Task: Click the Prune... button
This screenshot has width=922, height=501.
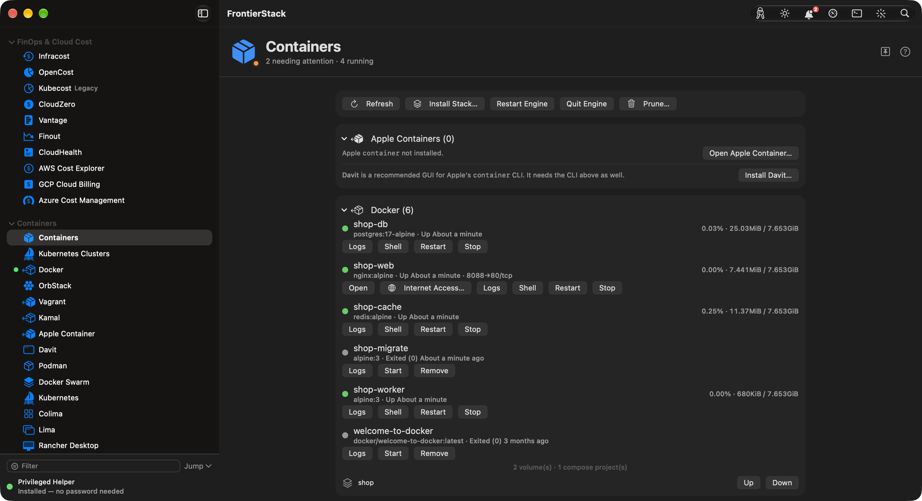Action: pyautogui.click(x=648, y=104)
